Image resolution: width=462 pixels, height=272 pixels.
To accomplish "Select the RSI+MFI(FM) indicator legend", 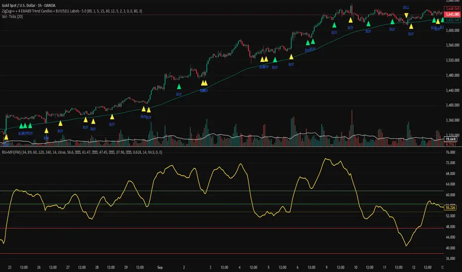I will pos(82,152).
